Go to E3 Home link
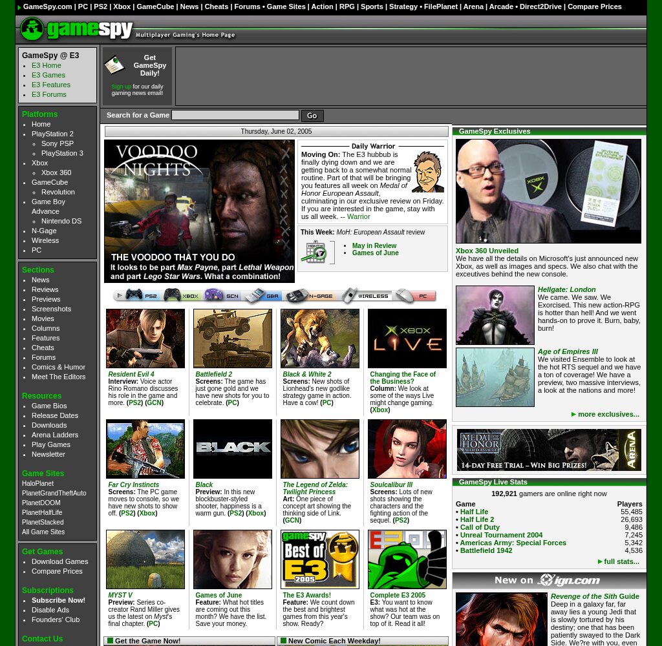 coord(47,65)
